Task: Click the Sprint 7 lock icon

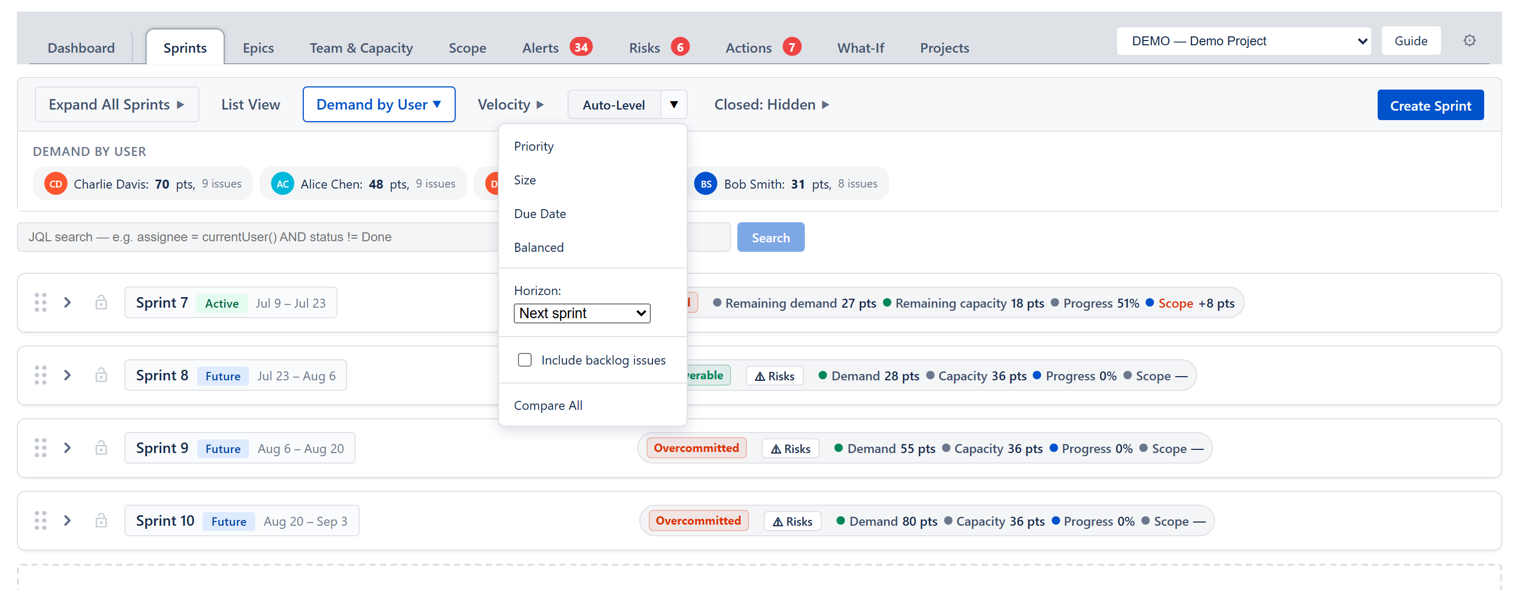Action: (101, 303)
